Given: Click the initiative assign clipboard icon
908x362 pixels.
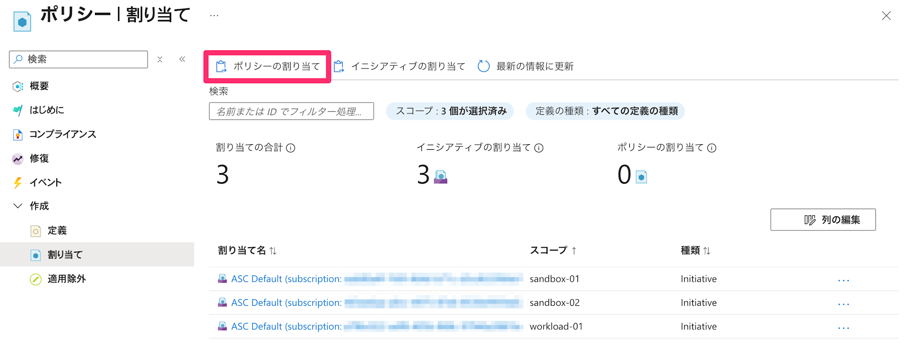Looking at the screenshot, I should point(339,66).
